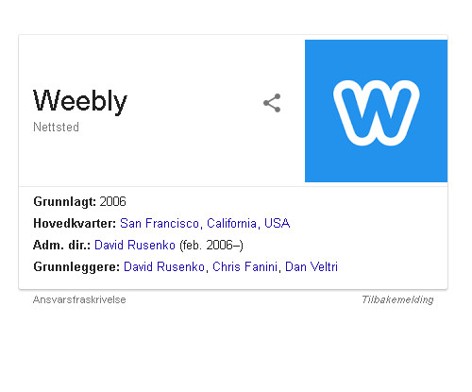The image size is (472, 392).
Task: Click the Nettsted subtitle text
Action: (x=56, y=128)
